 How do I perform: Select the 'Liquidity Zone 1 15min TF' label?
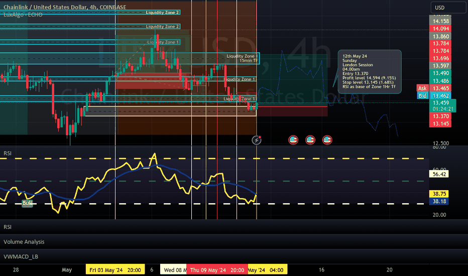pyautogui.click(x=242, y=58)
